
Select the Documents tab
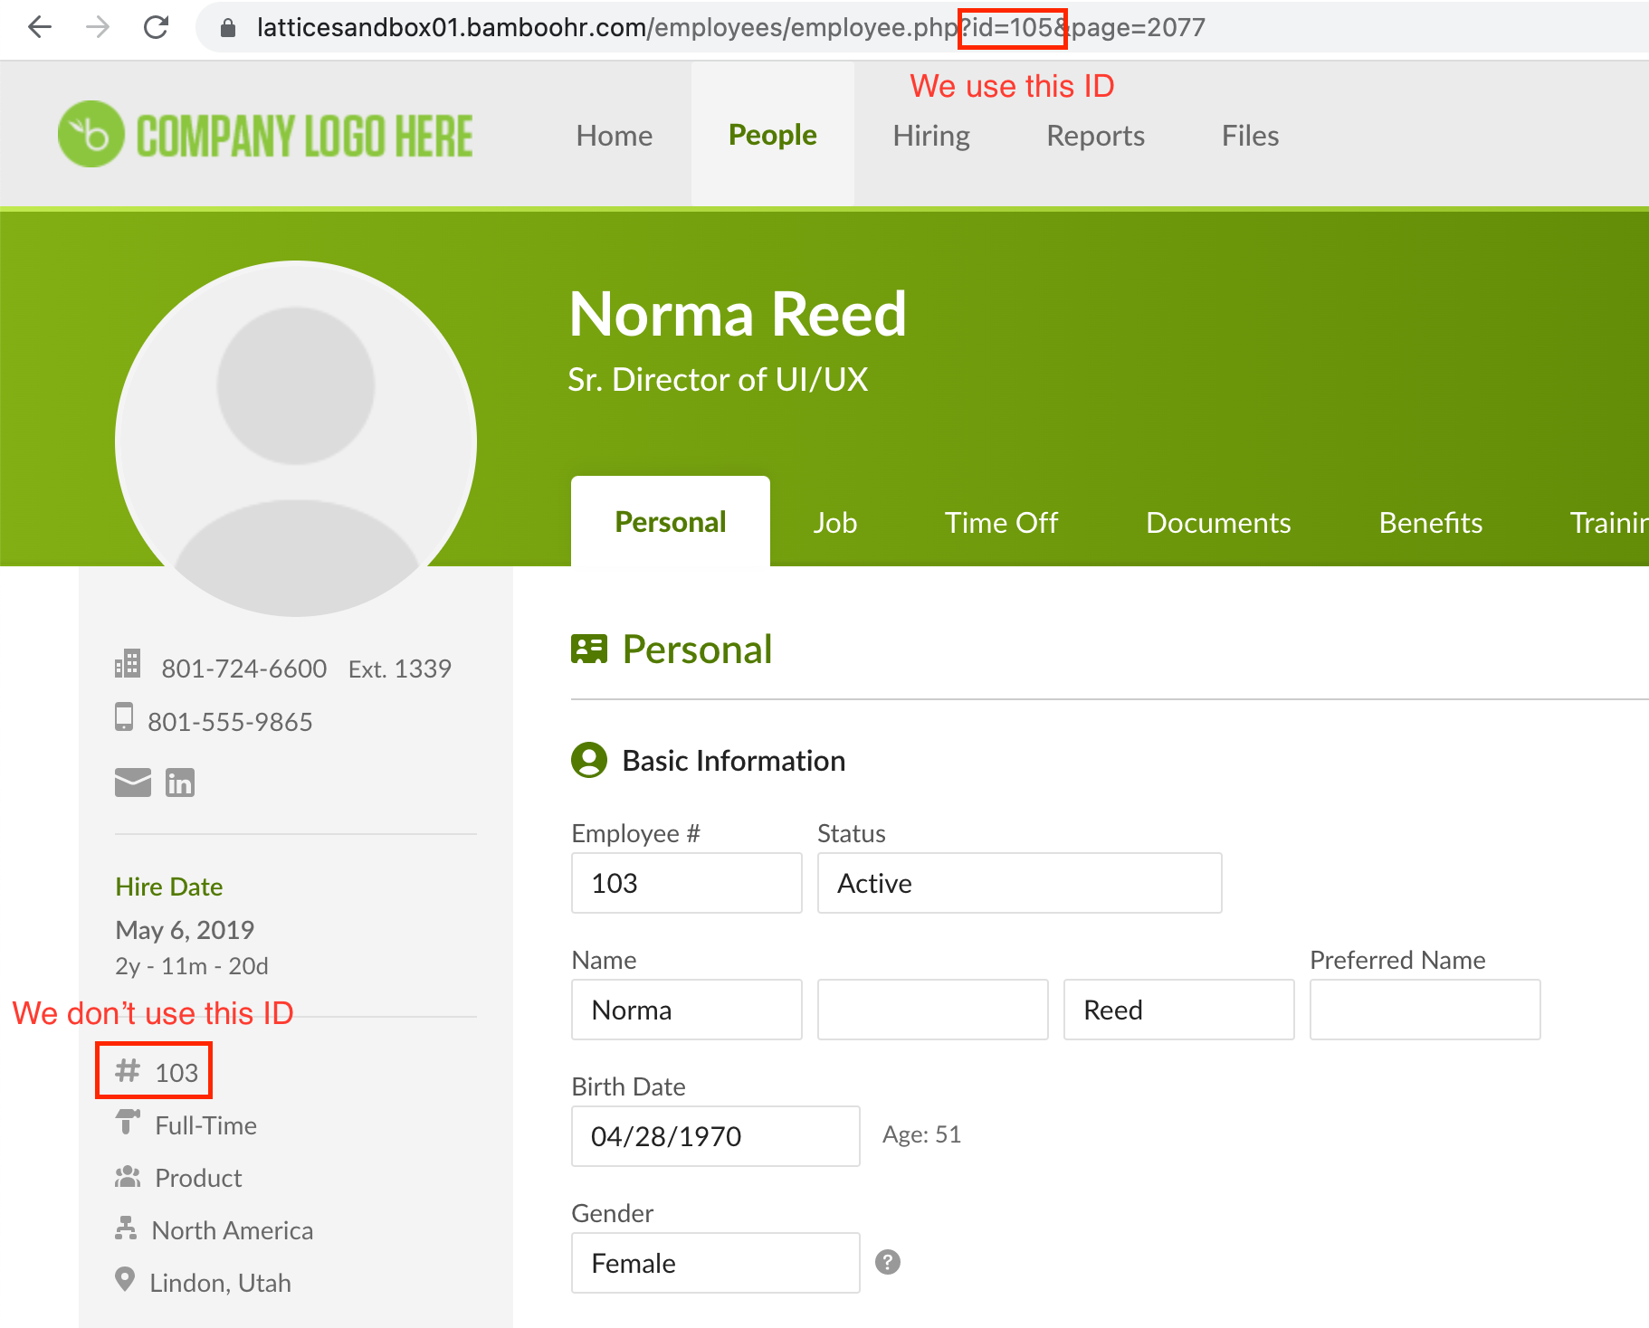(x=1217, y=522)
